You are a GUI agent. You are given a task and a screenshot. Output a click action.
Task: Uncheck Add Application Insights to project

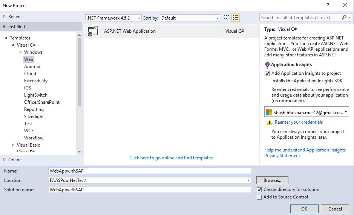pyautogui.click(x=267, y=73)
